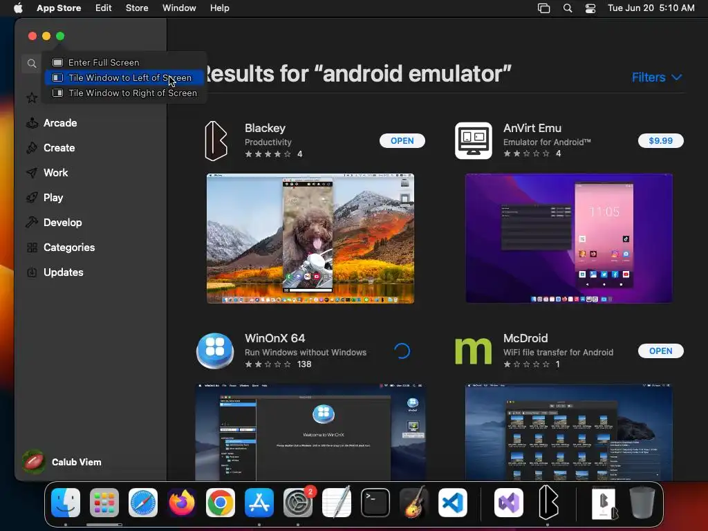
Task: Click the WinOnX 64 app icon
Action: [215, 351]
